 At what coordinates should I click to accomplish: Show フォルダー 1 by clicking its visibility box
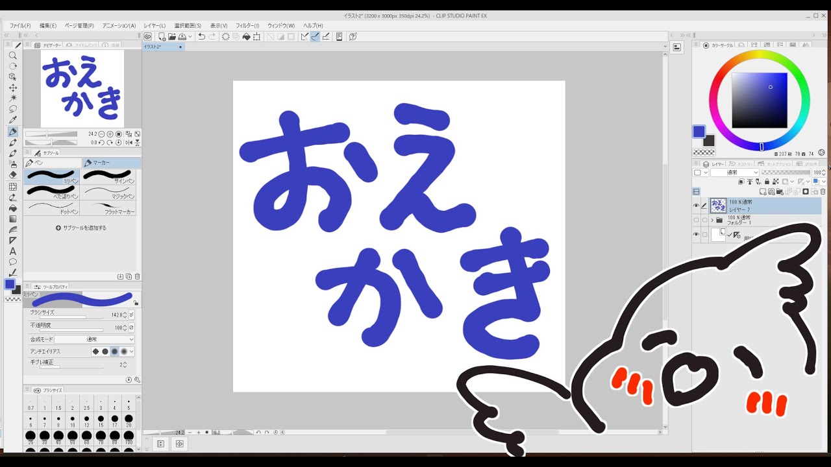point(696,221)
